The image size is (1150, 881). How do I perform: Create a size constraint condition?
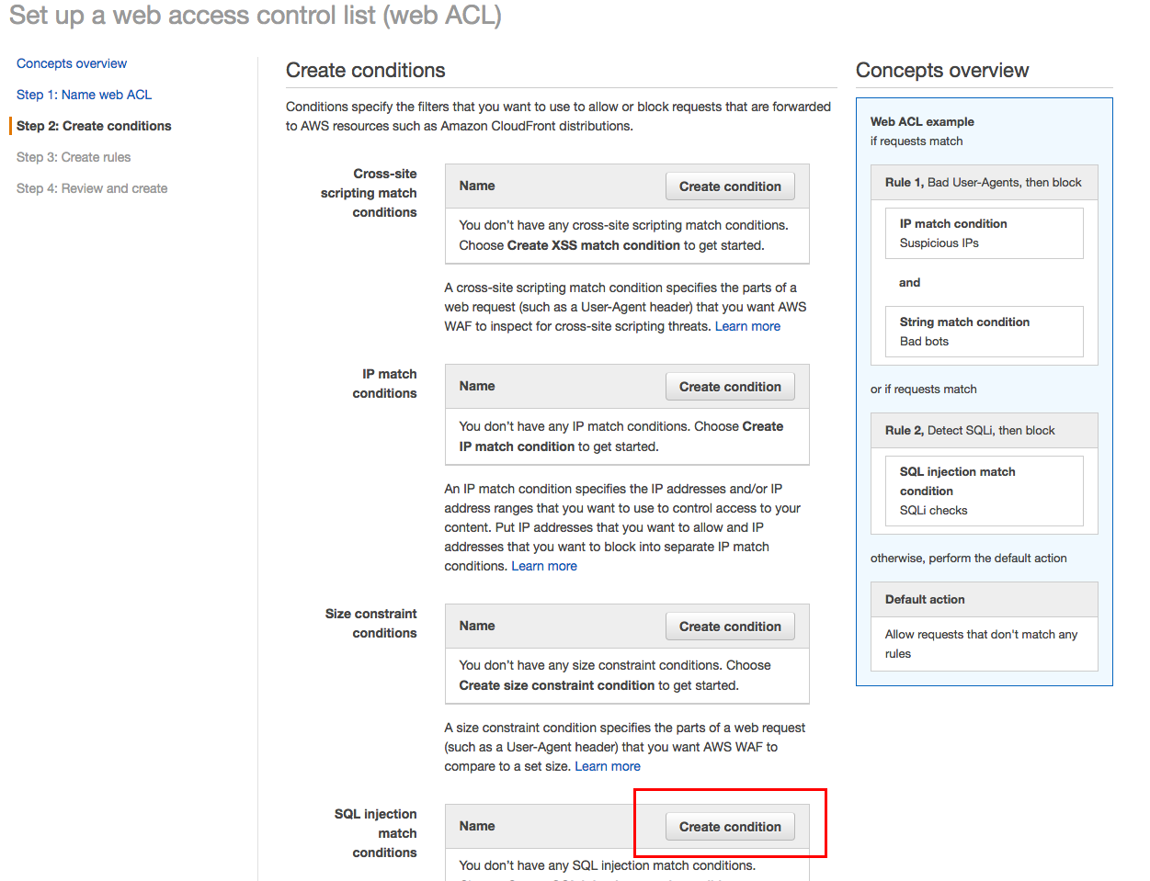point(730,626)
